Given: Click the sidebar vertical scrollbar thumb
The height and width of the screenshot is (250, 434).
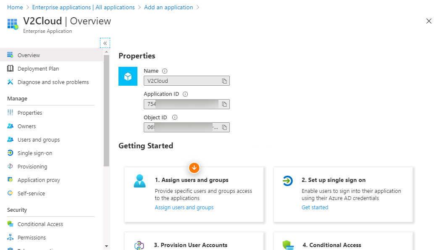Looking at the screenshot, I should 107,111.
